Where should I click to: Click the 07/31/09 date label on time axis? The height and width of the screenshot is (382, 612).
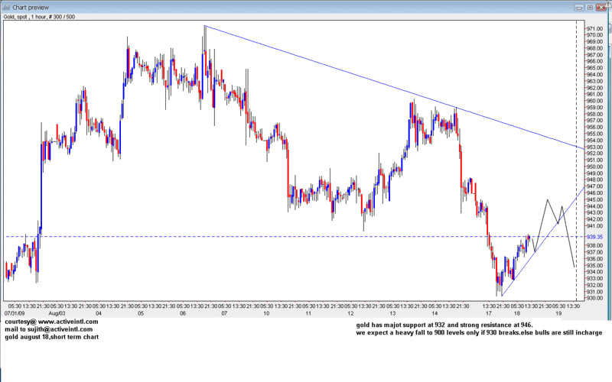15,312
